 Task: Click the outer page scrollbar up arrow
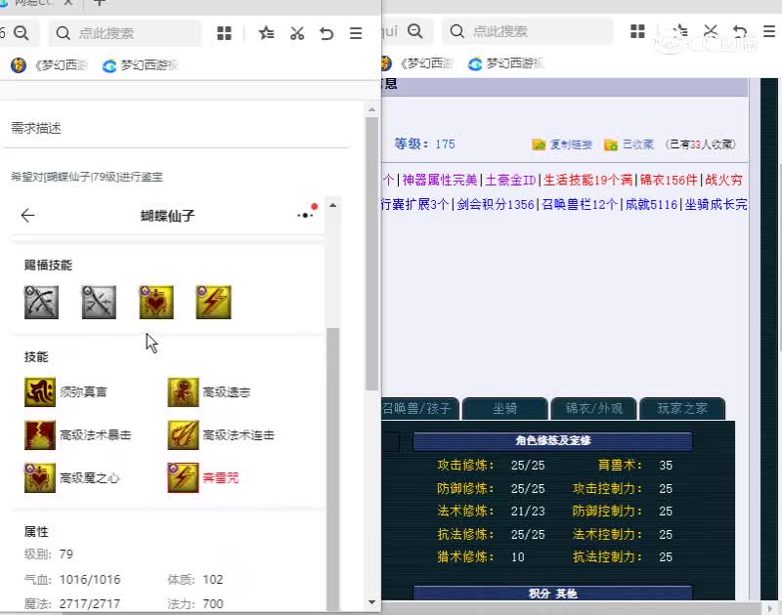pyautogui.click(x=371, y=109)
